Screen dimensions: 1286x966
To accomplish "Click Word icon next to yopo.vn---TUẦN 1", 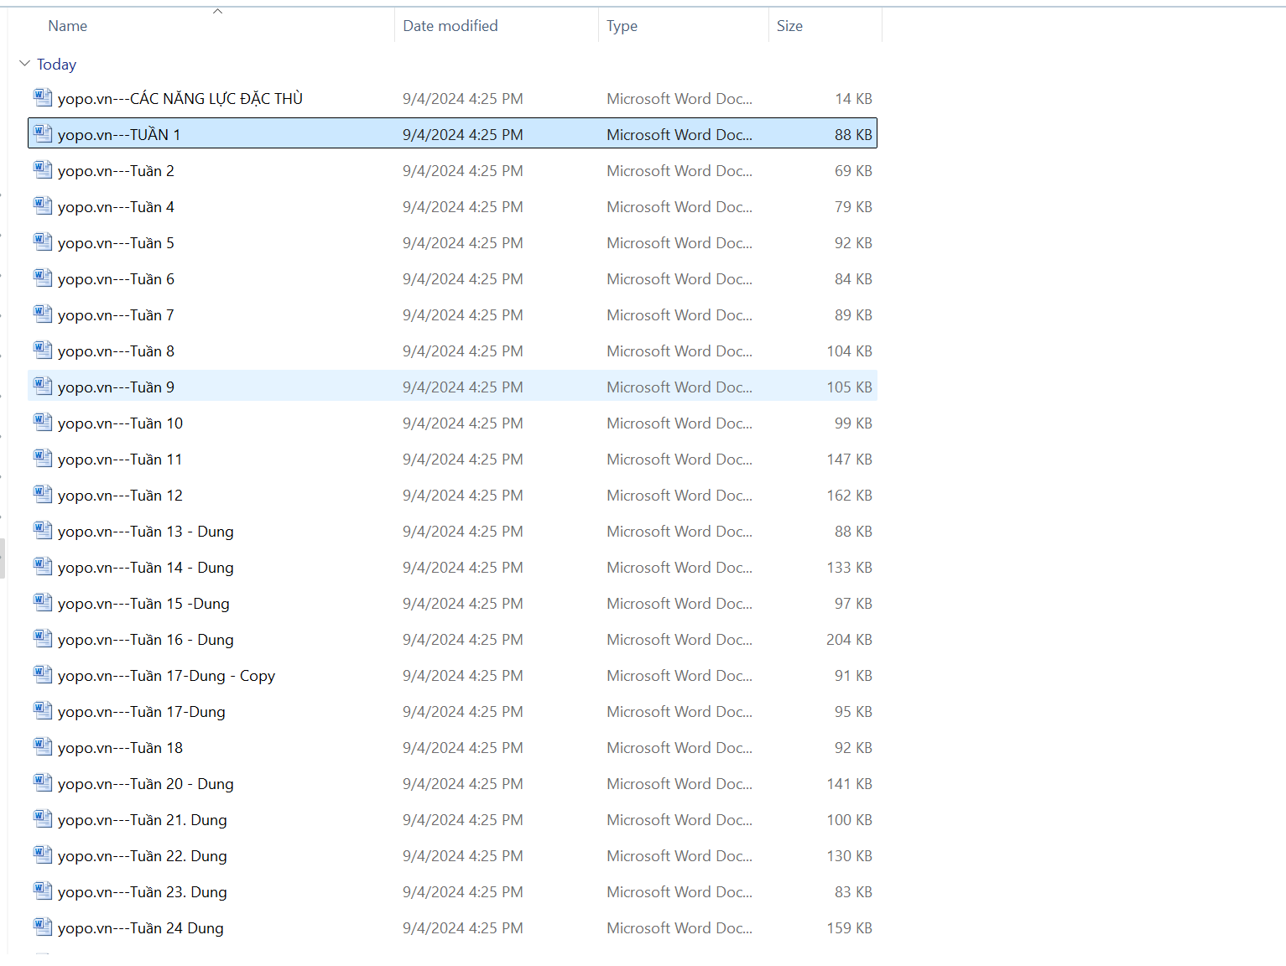I will click(43, 133).
